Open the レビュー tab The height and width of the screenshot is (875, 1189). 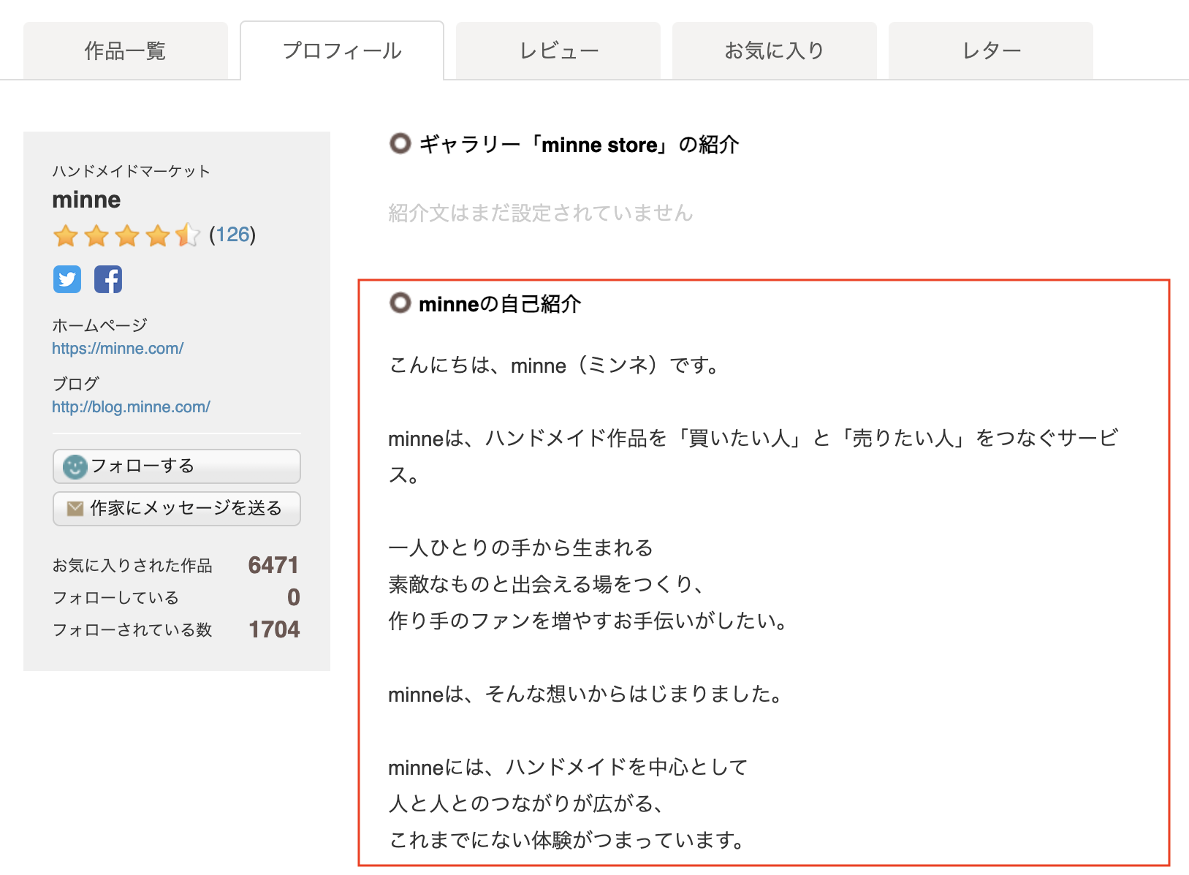coord(558,50)
